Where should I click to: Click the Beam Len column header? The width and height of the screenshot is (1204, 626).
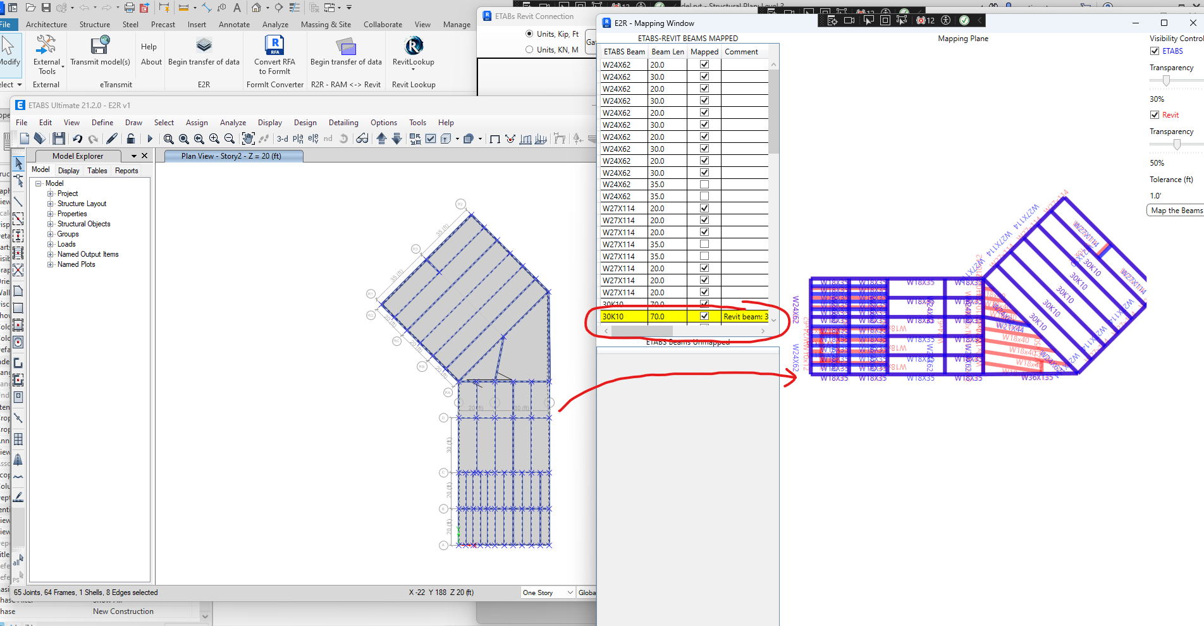tap(668, 52)
